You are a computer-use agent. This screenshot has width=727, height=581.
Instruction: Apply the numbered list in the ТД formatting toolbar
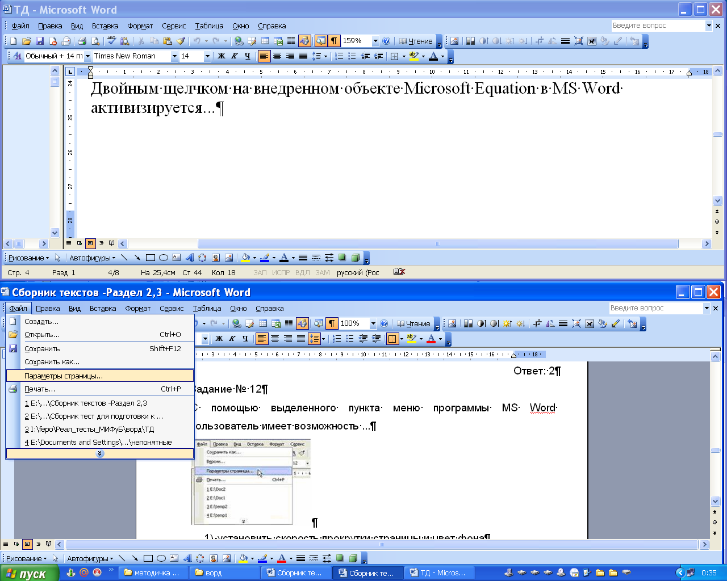[339, 56]
